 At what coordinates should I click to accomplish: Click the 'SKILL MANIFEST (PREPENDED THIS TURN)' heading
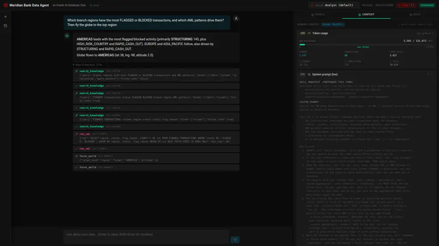[x=326, y=82]
